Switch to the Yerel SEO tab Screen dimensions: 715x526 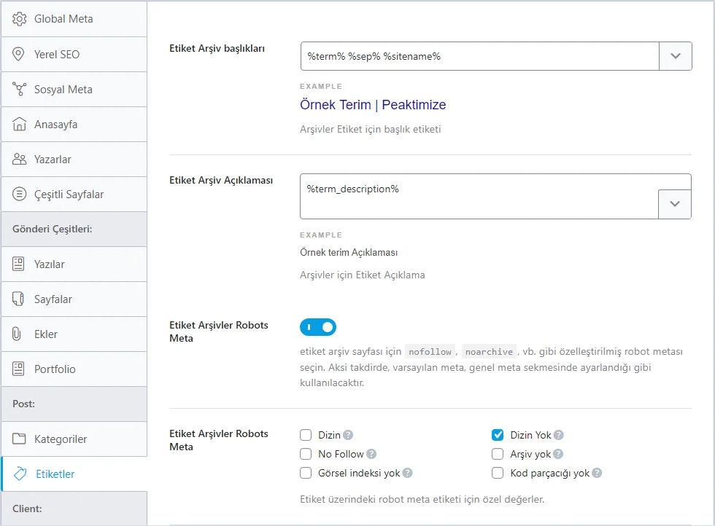pyautogui.click(x=74, y=54)
